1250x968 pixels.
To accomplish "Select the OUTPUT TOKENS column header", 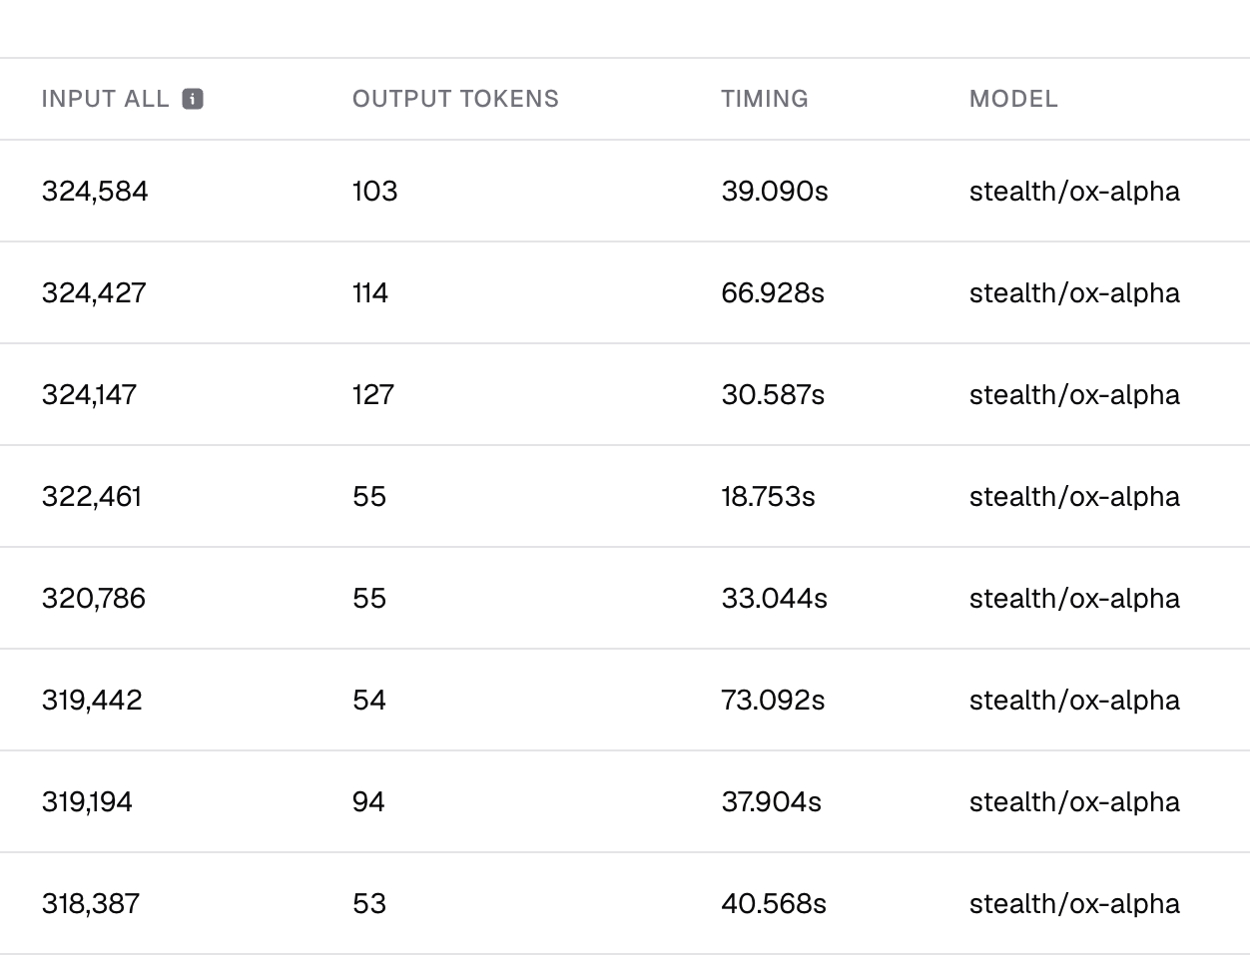I will point(455,99).
